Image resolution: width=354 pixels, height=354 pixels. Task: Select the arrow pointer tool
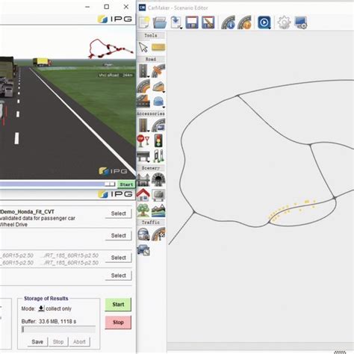point(143,47)
